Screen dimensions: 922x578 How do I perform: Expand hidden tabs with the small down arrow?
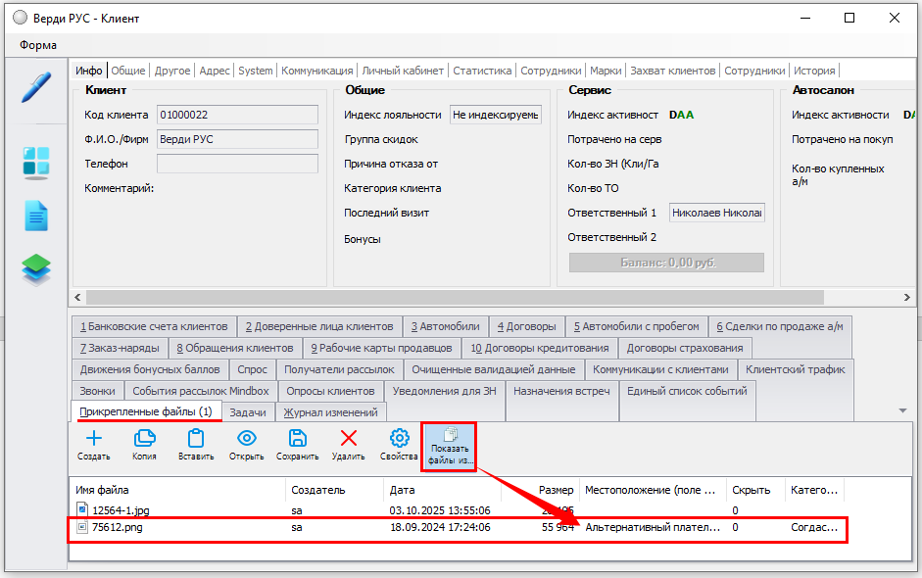coord(902,410)
